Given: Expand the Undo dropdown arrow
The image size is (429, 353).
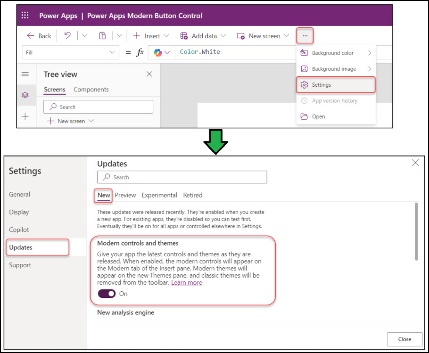Looking at the screenshot, I should 84,35.
